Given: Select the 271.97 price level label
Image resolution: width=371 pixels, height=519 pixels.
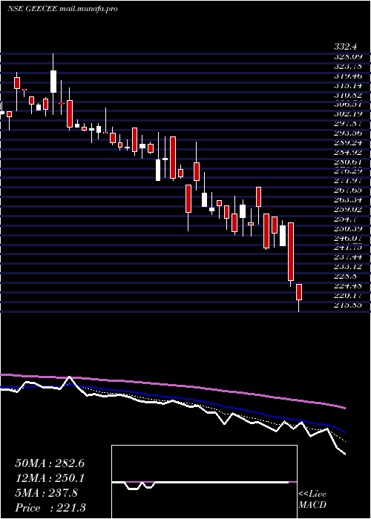Looking at the screenshot, I should (347, 181).
